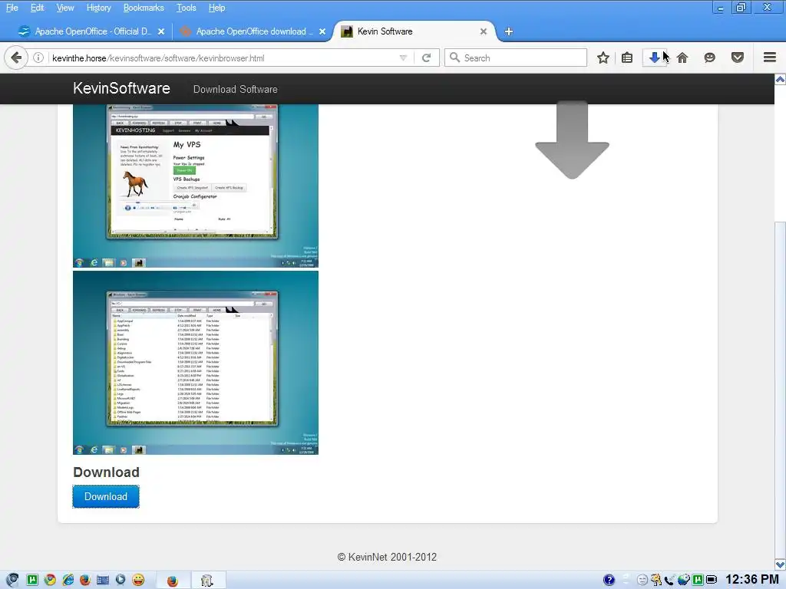The width and height of the screenshot is (786, 589).
Task: Open the Help menu
Action: coord(216,8)
